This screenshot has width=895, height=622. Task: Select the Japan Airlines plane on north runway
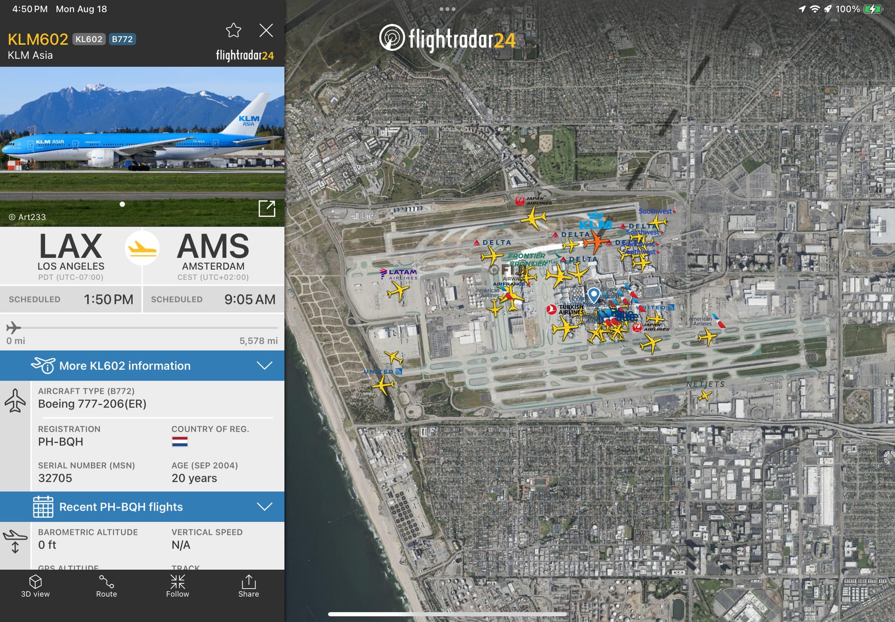(534, 218)
